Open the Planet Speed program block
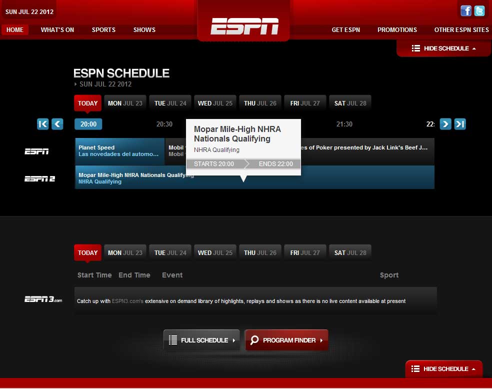 click(120, 151)
